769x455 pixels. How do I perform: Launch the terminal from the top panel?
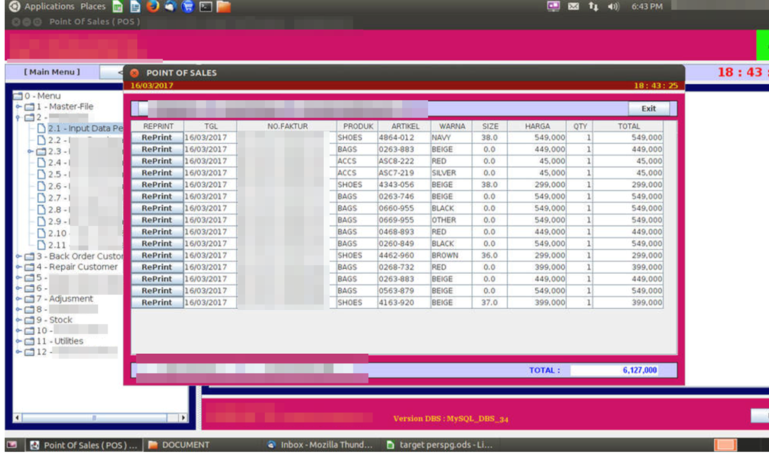tap(206, 7)
